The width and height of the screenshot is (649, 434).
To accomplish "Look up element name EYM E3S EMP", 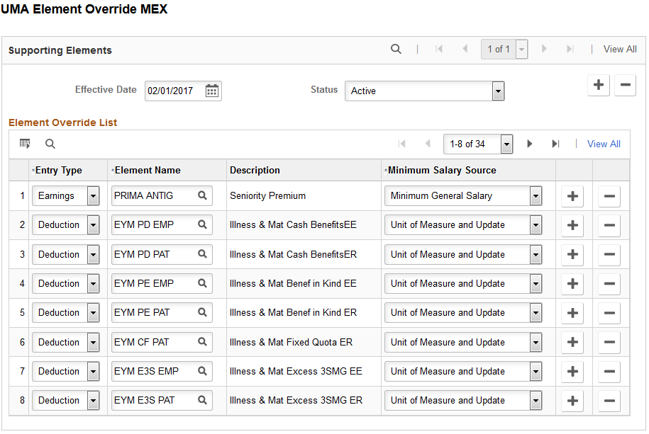I will [x=202, y=371].
